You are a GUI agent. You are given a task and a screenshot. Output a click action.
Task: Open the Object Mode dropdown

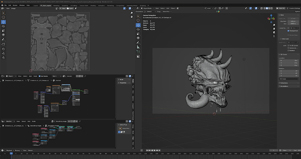pos(147,8)
